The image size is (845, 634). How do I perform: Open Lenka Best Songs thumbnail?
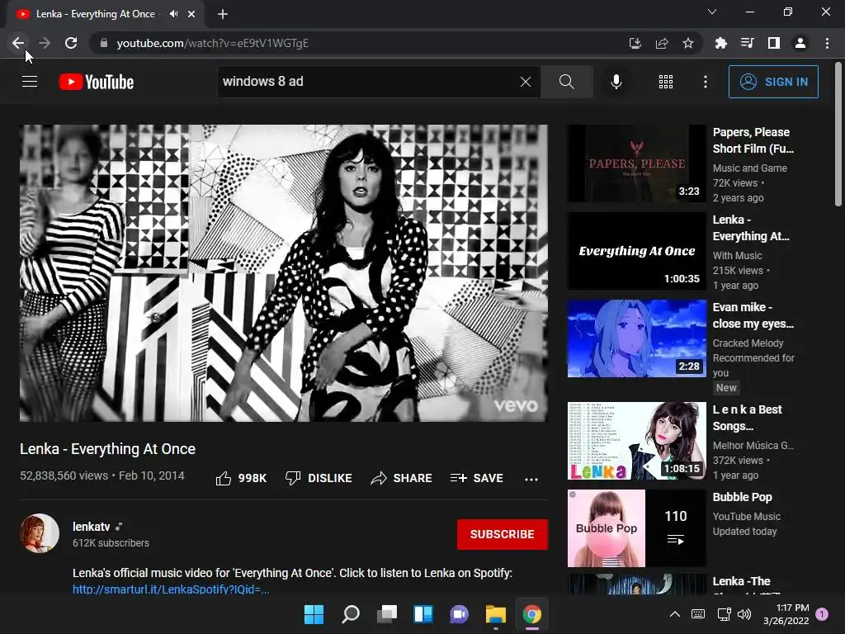click(x=636, y=441)
